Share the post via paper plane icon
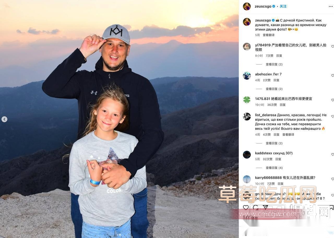The height and width of the screenshot is (238, 334). tap(265, 207)
